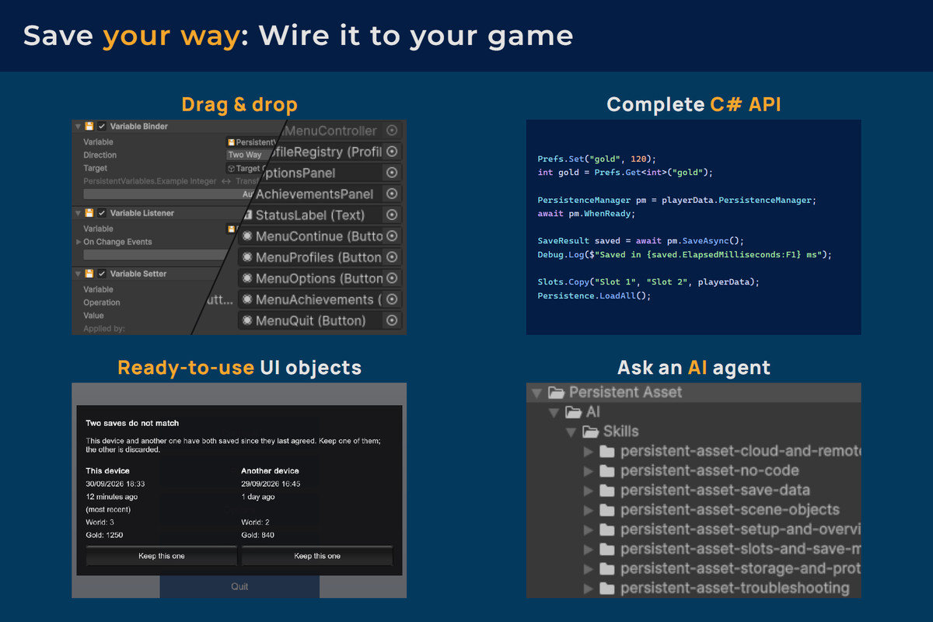The width and height of the screenshot is (933, 622).
Task: Click the '1 day ago' text
Action: [x=257, y=496]
